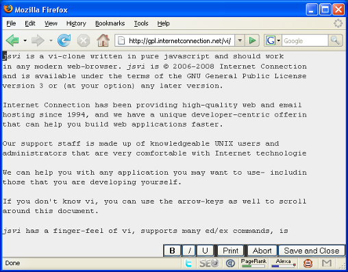
Task: Click the text "GNU General Public License"
Action: [247, 76]
